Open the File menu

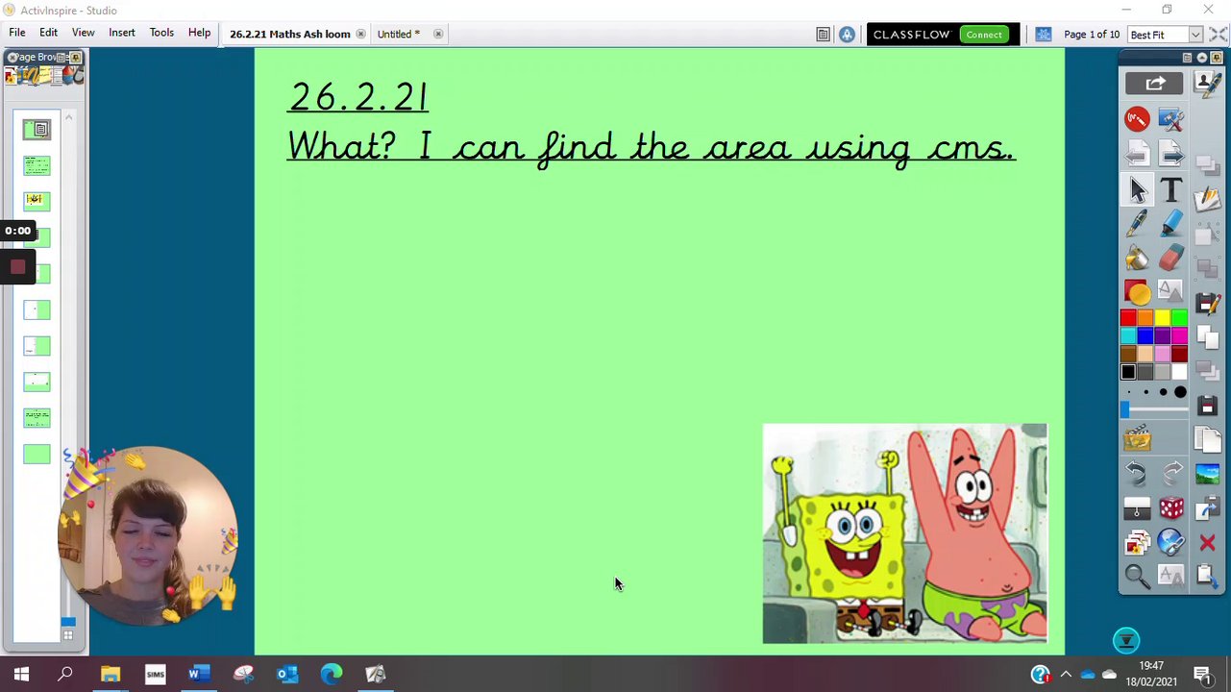[x=17, y=33]
